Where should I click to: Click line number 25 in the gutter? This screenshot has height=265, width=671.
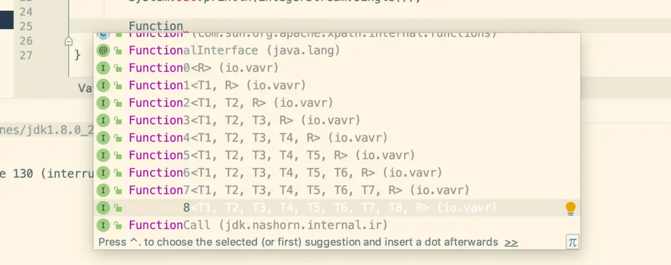pos(26,26)
